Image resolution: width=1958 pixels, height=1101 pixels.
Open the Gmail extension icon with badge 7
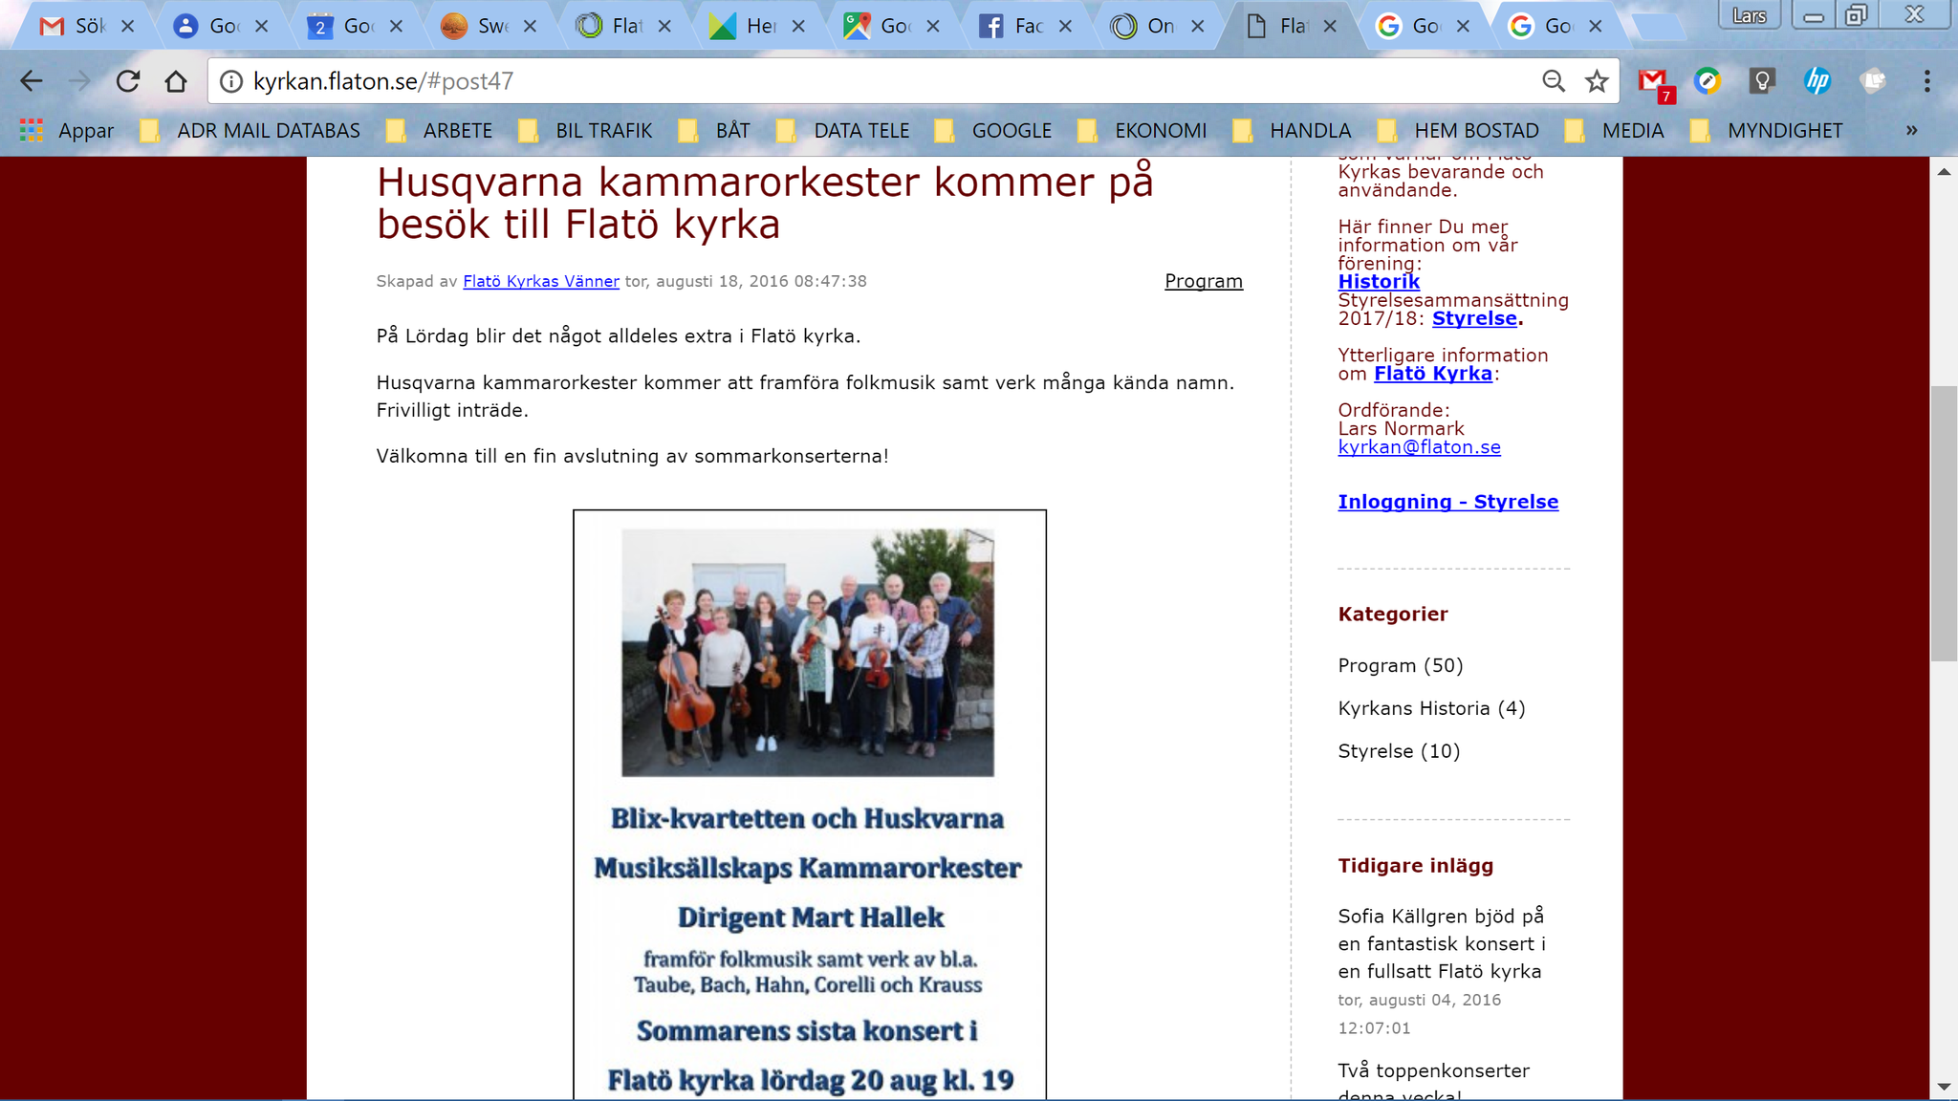(1655, 83)
